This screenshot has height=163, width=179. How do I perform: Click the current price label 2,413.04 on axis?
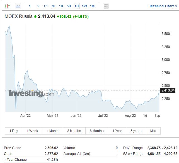pyautogui.click(x=168, y=90)
